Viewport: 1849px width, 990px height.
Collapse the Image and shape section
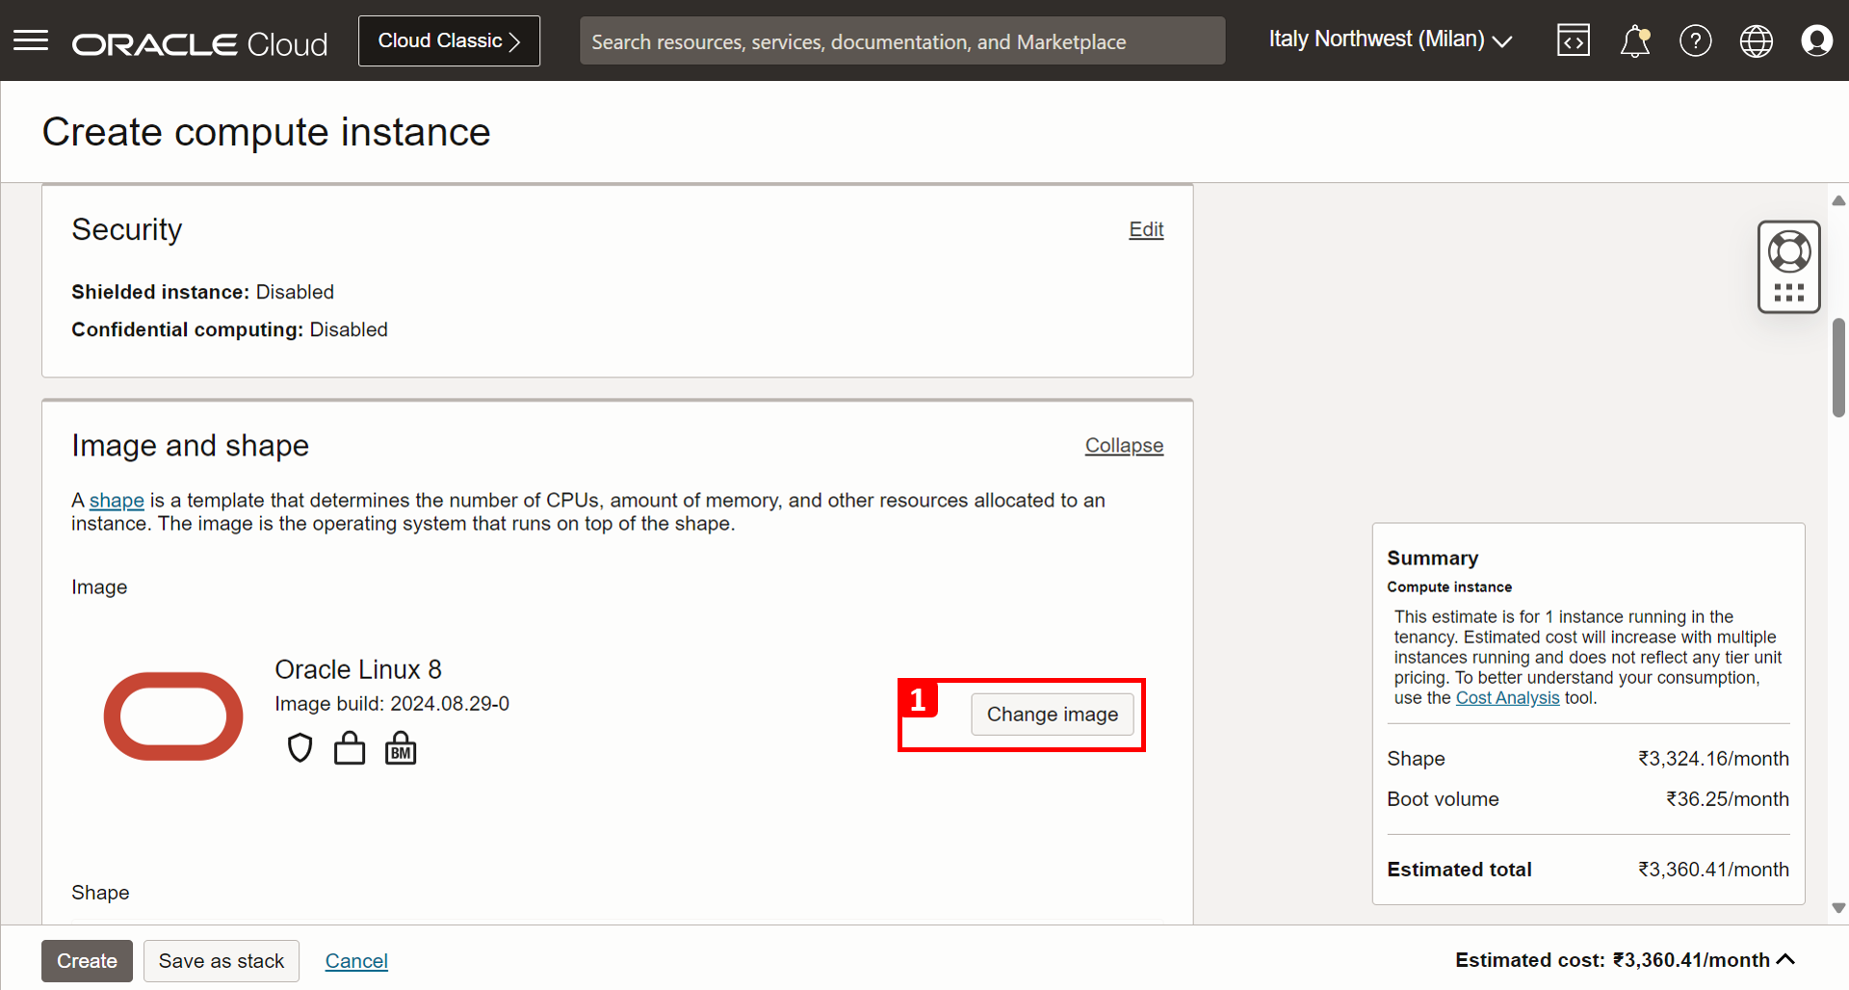click(x=1124, y=445)
